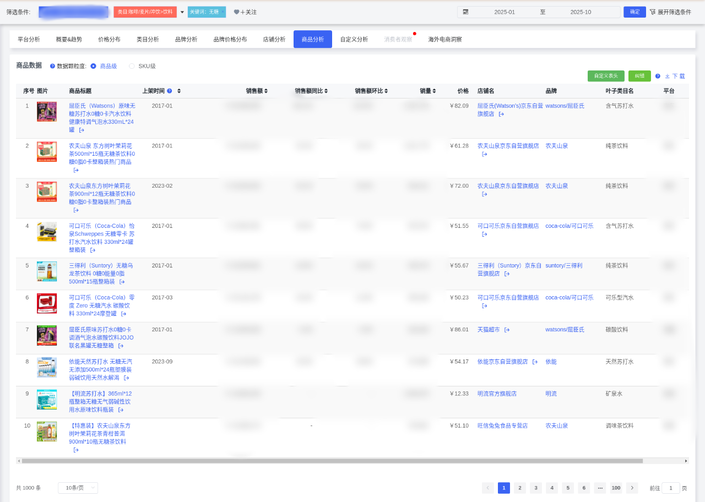The height and width of the screenshot is (502, 705).
Task: Expand the category filter dropdown arrow
Action: [182, 12]
